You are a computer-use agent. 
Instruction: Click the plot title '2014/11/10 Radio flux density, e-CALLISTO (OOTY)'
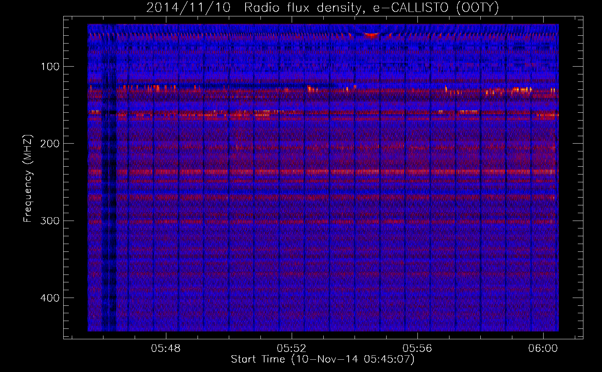coord(323,7)
